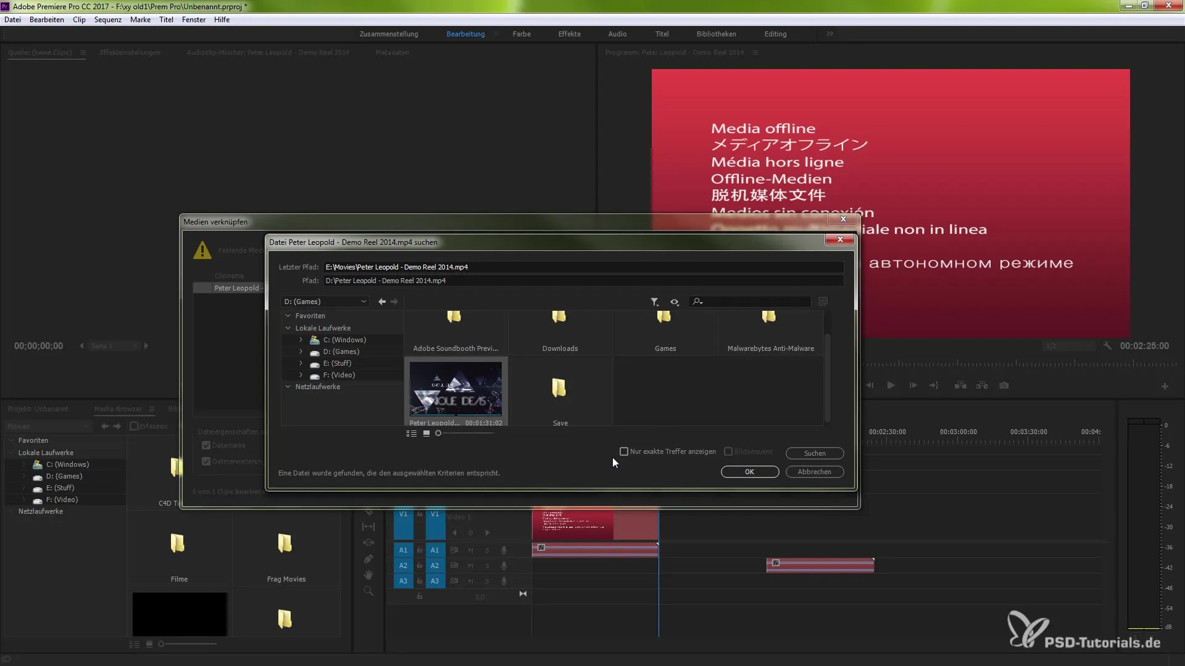This screenshot has height=666, width=1185.
Task: Open the file type filter icon
Action: [654, 302]
